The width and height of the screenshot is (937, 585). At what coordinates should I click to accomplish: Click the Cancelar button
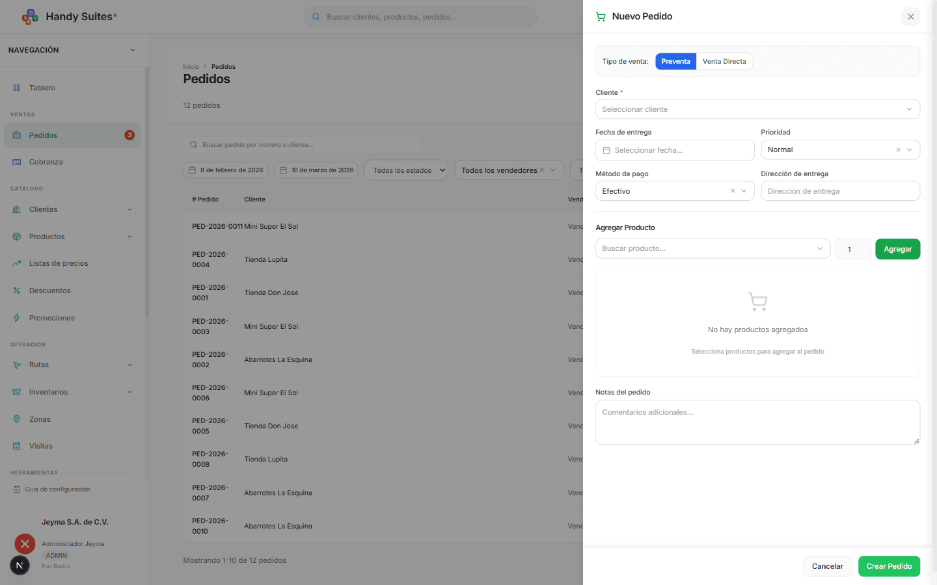point(827,566)
